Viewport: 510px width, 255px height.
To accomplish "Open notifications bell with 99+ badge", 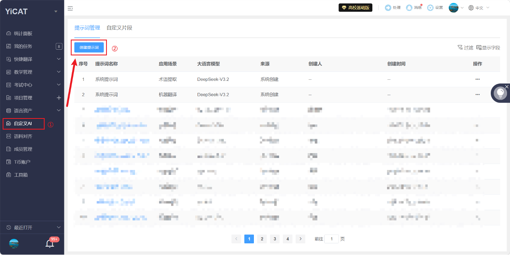I will pos(50,243).
